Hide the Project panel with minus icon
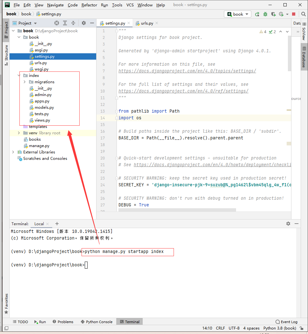The height and width of the screenshot is (334, 308). click(x=92, y=23)
